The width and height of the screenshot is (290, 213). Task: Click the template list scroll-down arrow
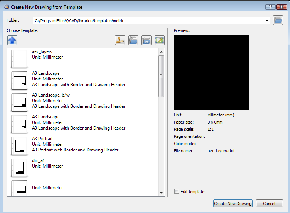(161, 193)
